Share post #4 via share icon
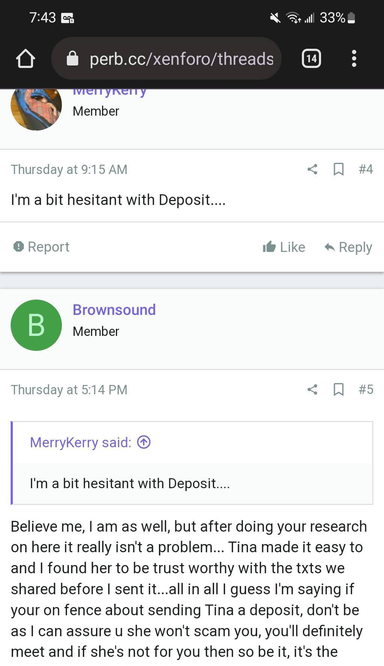 tap(312, 169)
